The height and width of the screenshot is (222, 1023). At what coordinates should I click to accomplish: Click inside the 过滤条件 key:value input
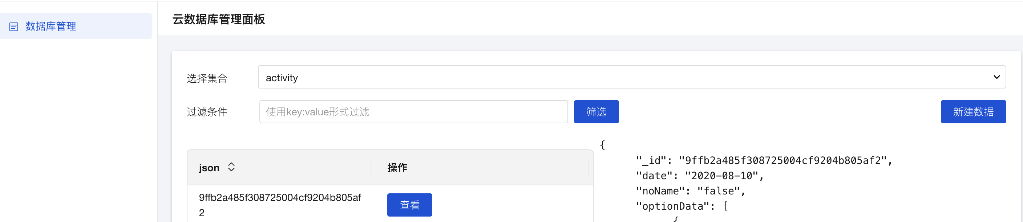(413, 112)
